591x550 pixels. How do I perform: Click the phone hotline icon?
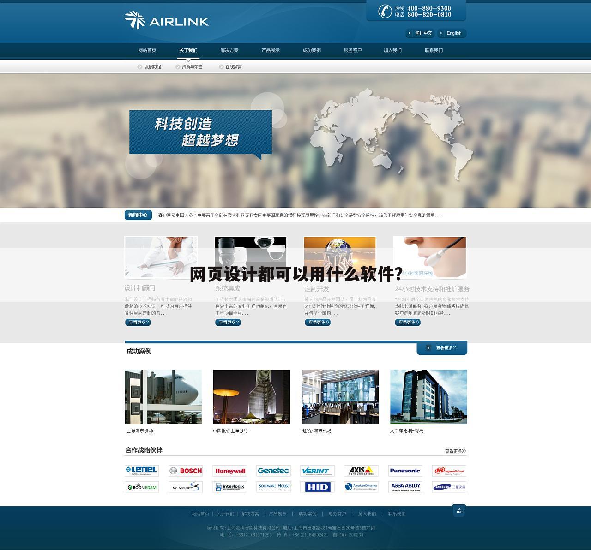[385, 11]
